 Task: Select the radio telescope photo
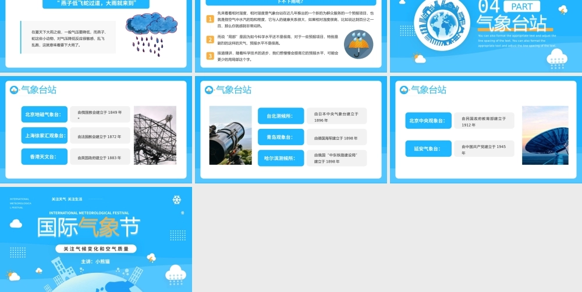tap(155, 135)
